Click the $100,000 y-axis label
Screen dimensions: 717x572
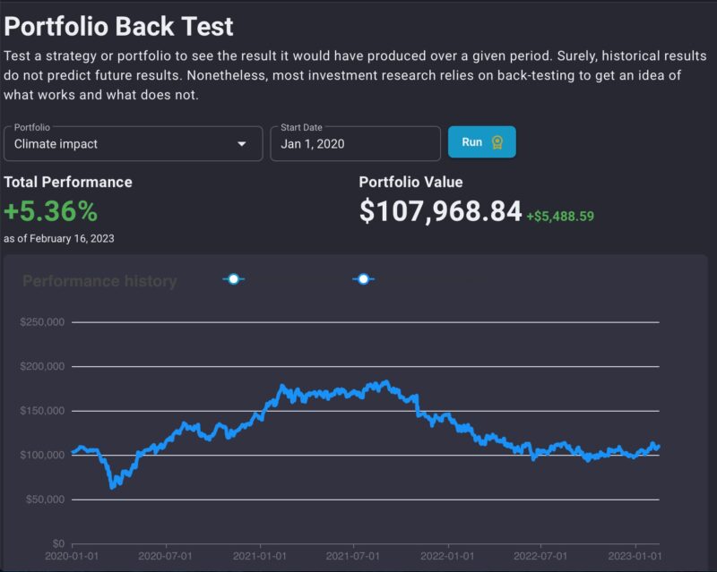(42, 455)
